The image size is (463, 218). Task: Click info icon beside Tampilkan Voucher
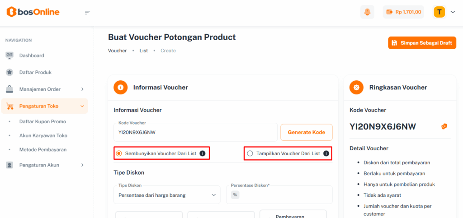(326, 153)
